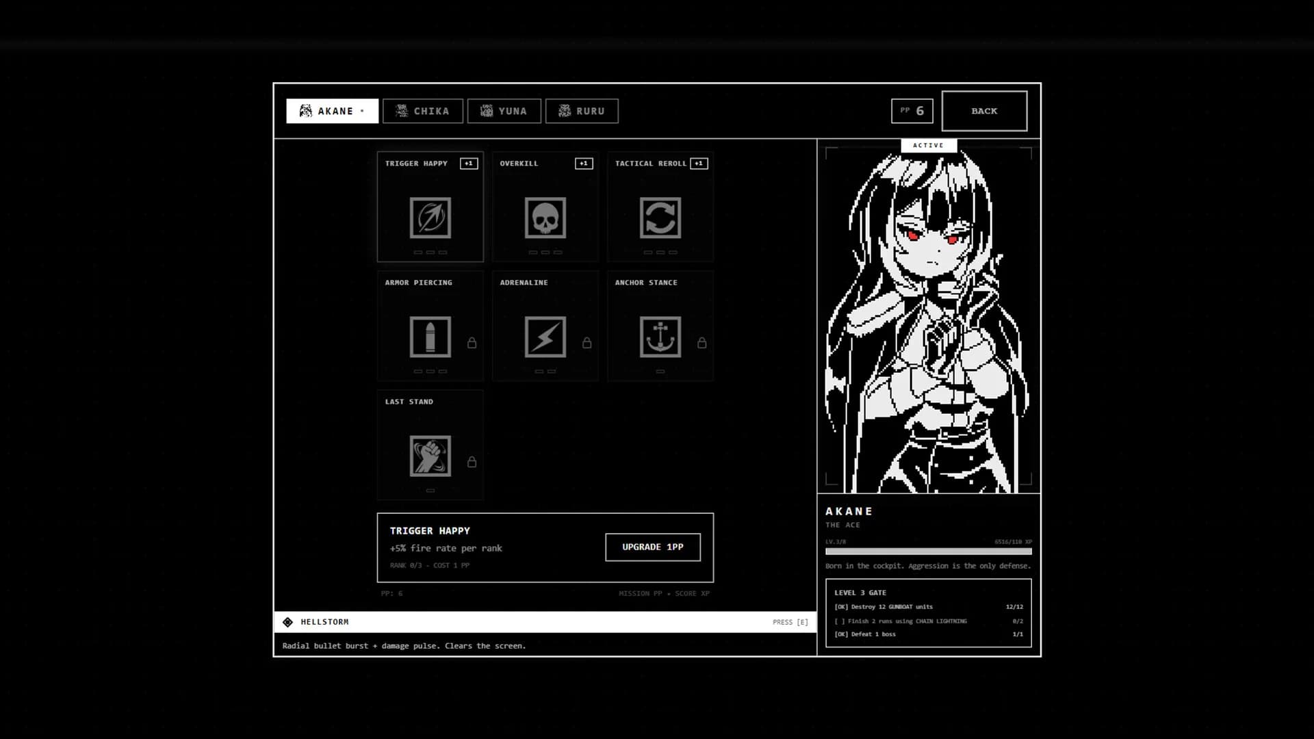Viewport: 1314px width, 739px height.
Task: Click the +1 badge on Overkill
Action: [x=584, y=164]
